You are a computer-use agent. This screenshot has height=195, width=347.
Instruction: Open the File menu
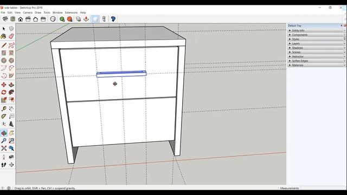3,12
